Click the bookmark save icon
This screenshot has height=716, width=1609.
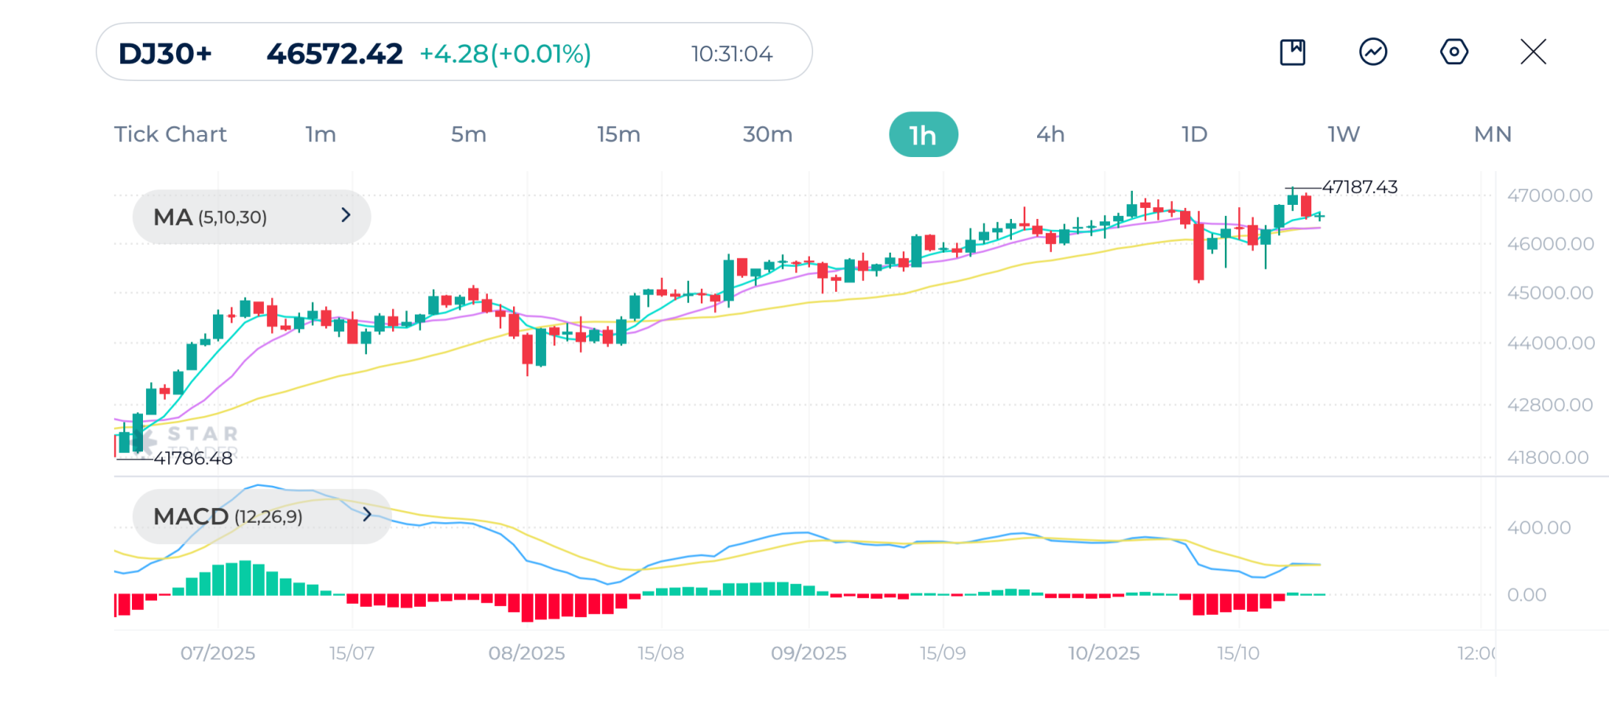pos(1292,53)
